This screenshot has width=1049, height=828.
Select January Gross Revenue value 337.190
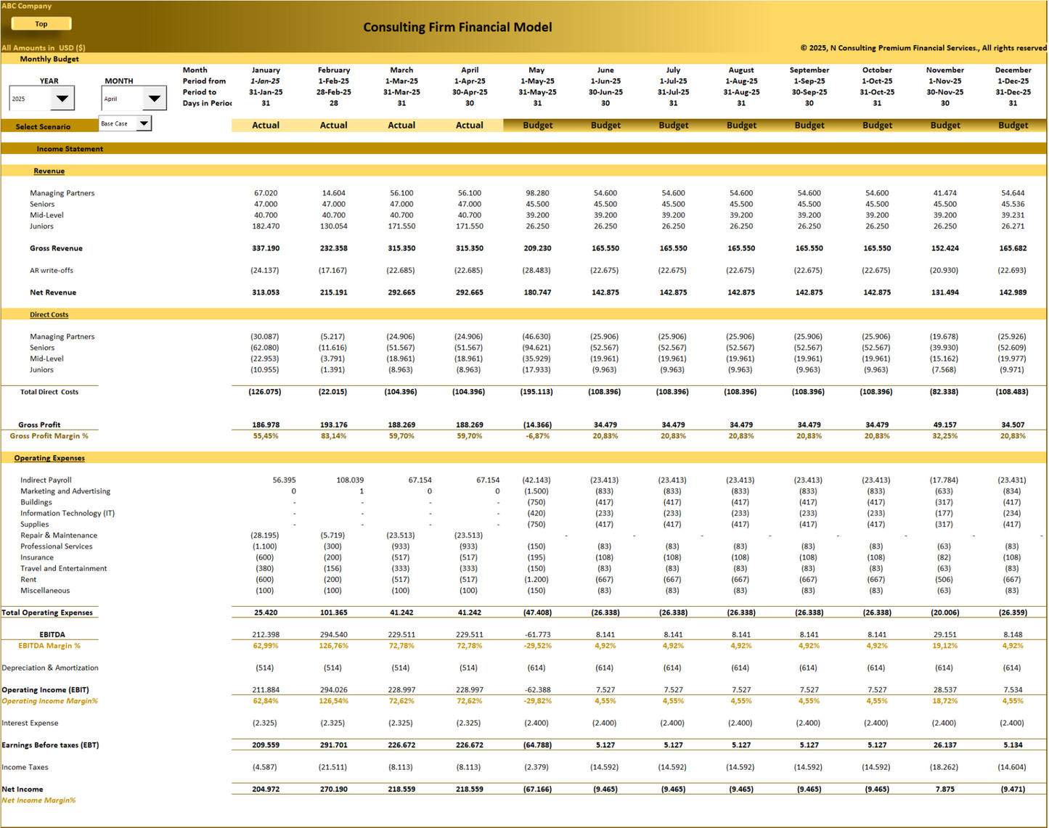click(266, 248)
